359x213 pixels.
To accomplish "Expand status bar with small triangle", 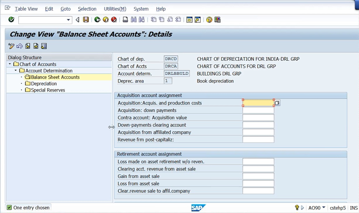I will (302, 208).
